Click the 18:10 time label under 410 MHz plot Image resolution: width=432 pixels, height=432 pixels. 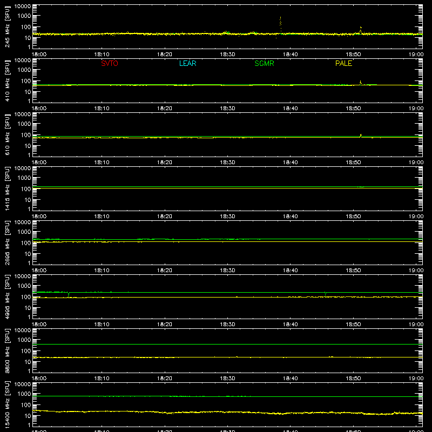pyautogui.click(x=102, y=109)
